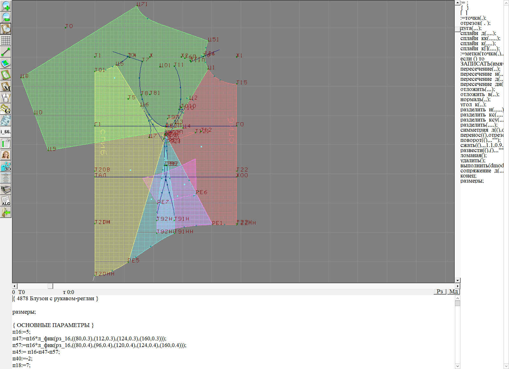Select 'пересечение(.,);' in the command list

click(x=480, y=69)
